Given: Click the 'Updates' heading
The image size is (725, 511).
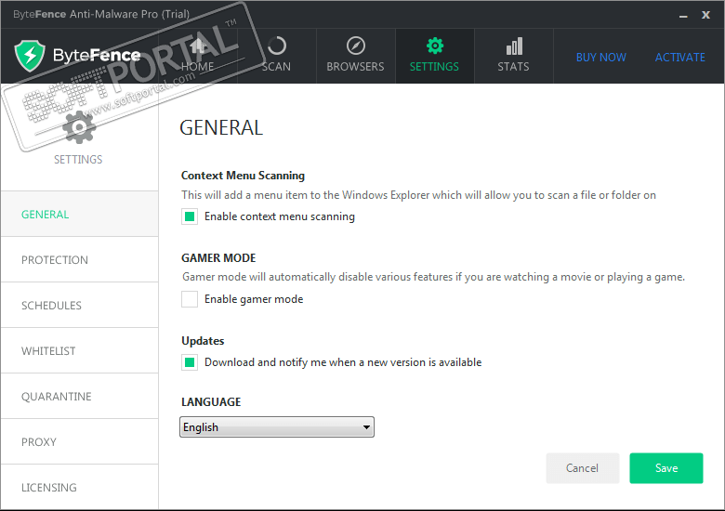Looking at the screenshot, I should pos(203,341).
